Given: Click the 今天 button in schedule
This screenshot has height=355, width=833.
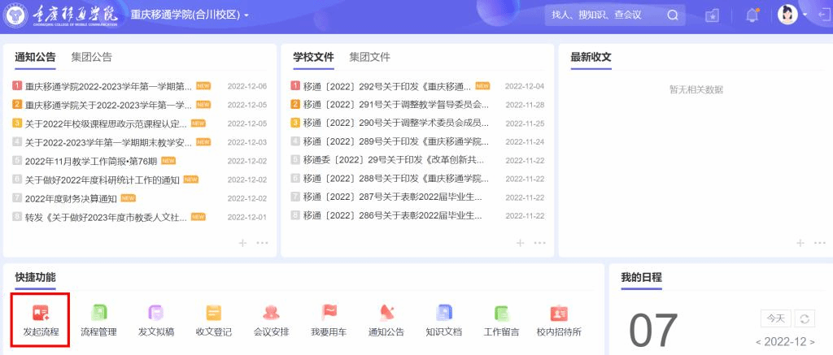Looking at the screenshot, I should [775, 318].
